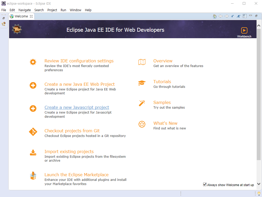Click the plus icon for Java EE Web Project

pos(33,86)
